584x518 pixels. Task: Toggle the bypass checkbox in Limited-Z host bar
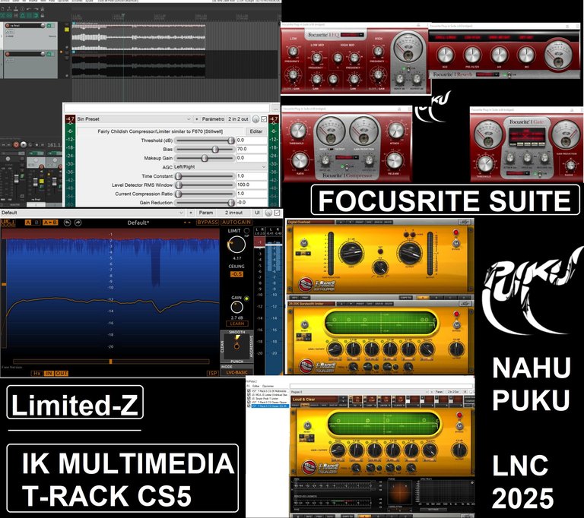point(277,213)
